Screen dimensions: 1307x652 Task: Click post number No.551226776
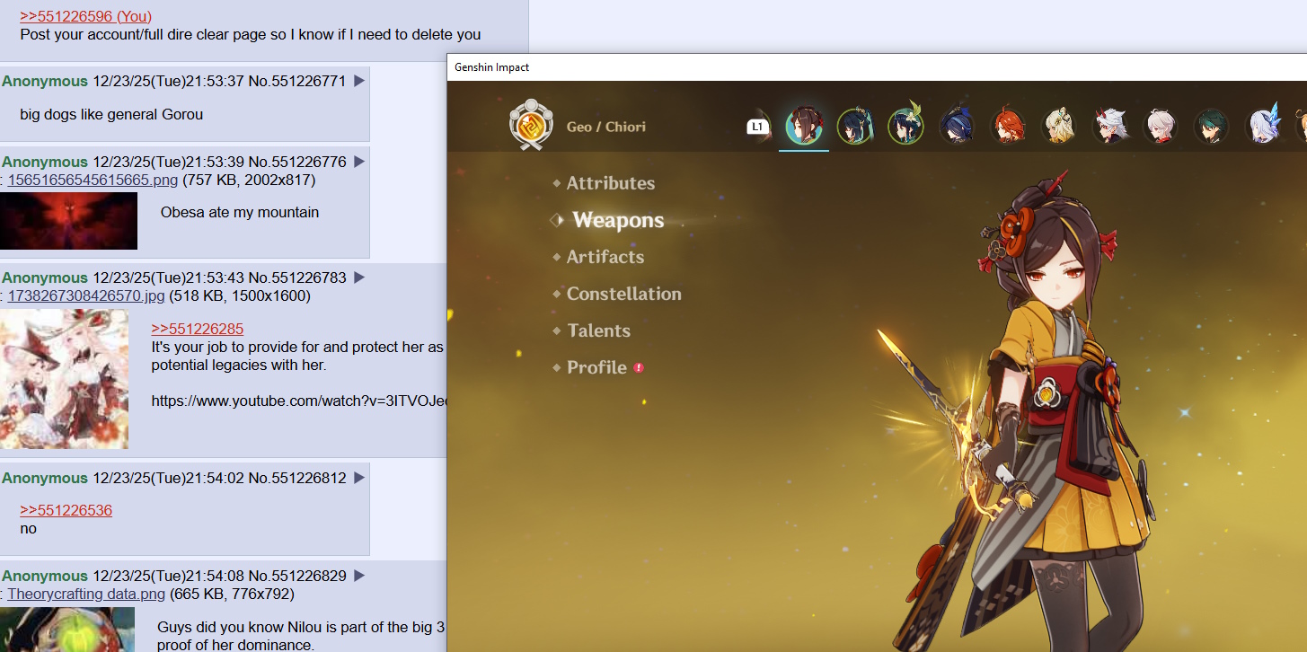[x=297, y=162]
